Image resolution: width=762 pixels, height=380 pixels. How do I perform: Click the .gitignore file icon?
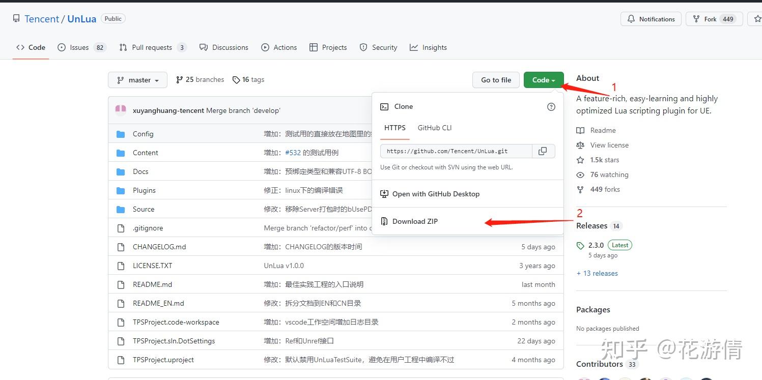click(x=121, y=228)
